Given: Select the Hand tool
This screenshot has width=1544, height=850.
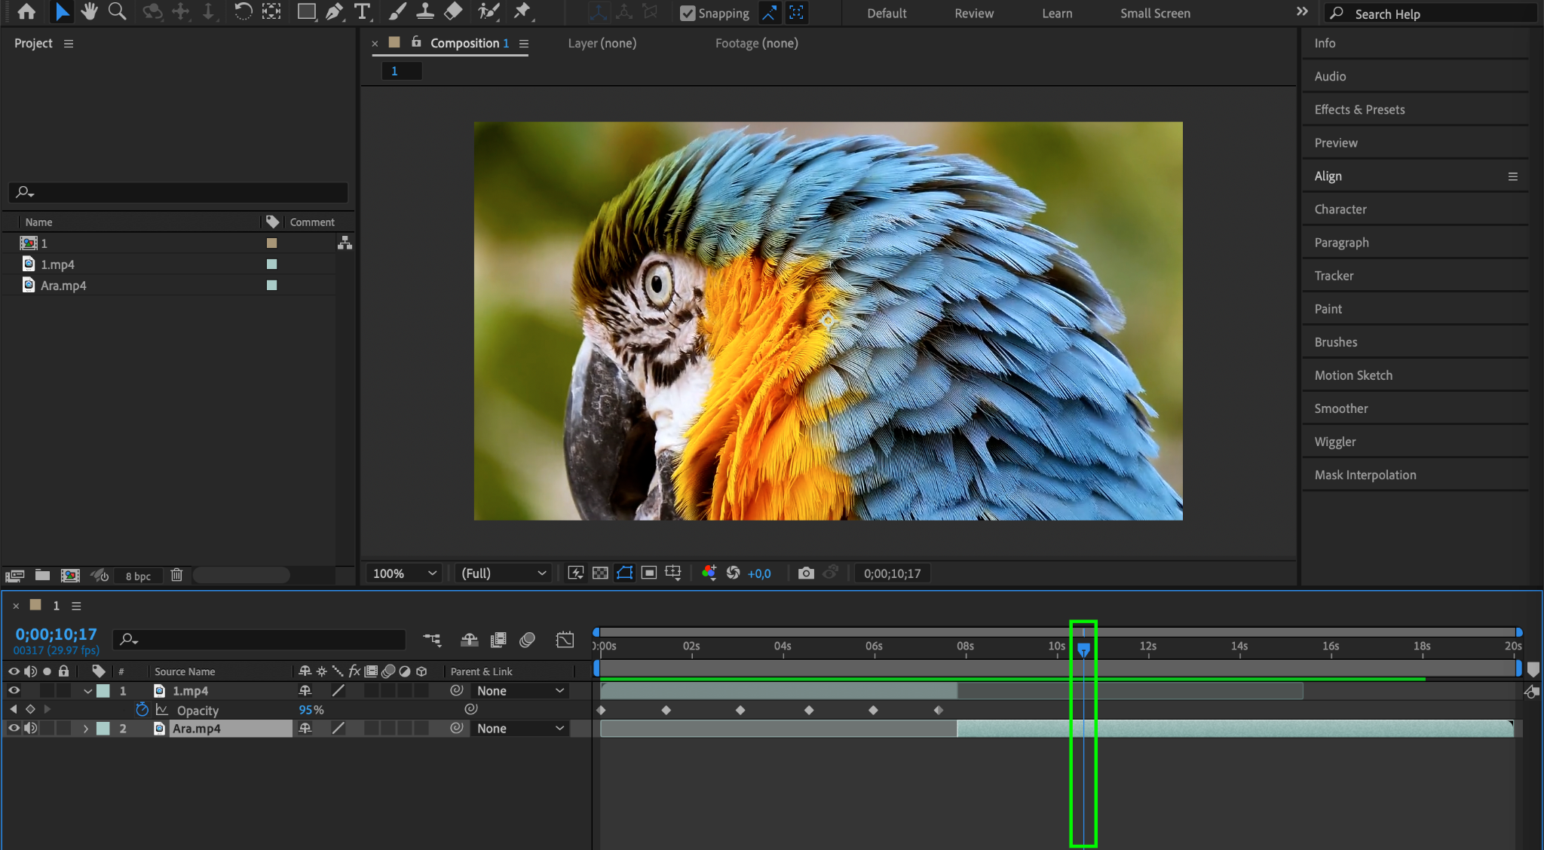Looking at the screenshot, I should click(x=89, y=11).
